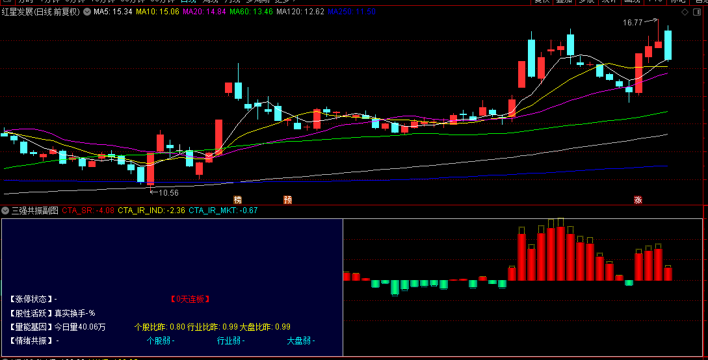The image size is (708, 360).
Task: Click the MA10: 15.06 indicator label
Action: pos(157,12)
